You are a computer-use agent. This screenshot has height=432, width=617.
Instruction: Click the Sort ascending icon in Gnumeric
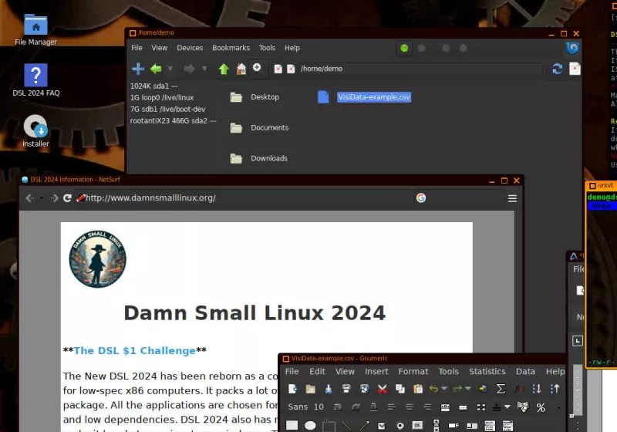click(x=536, y=389)
